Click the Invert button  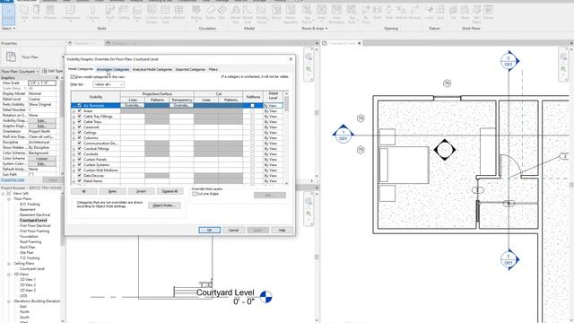[x=142, y=191]
